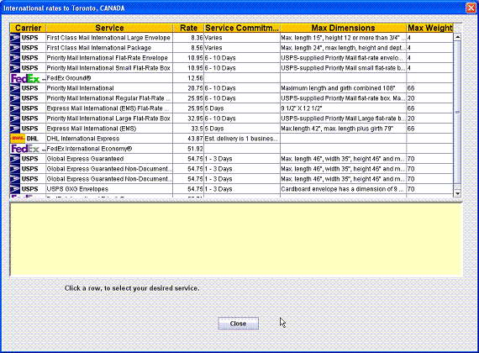The image size is (479, 353).
Task: Click the yellow service details pane
Action: click(x=236, y=240)
